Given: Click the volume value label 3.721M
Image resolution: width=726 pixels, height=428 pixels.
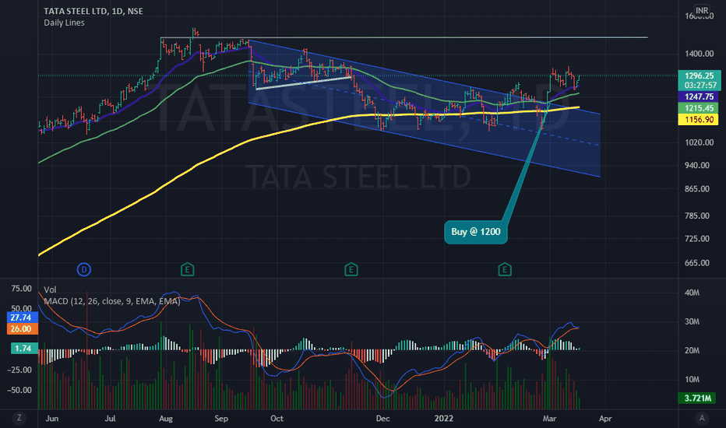Looking at the screenshot, I should click(697, 398).
